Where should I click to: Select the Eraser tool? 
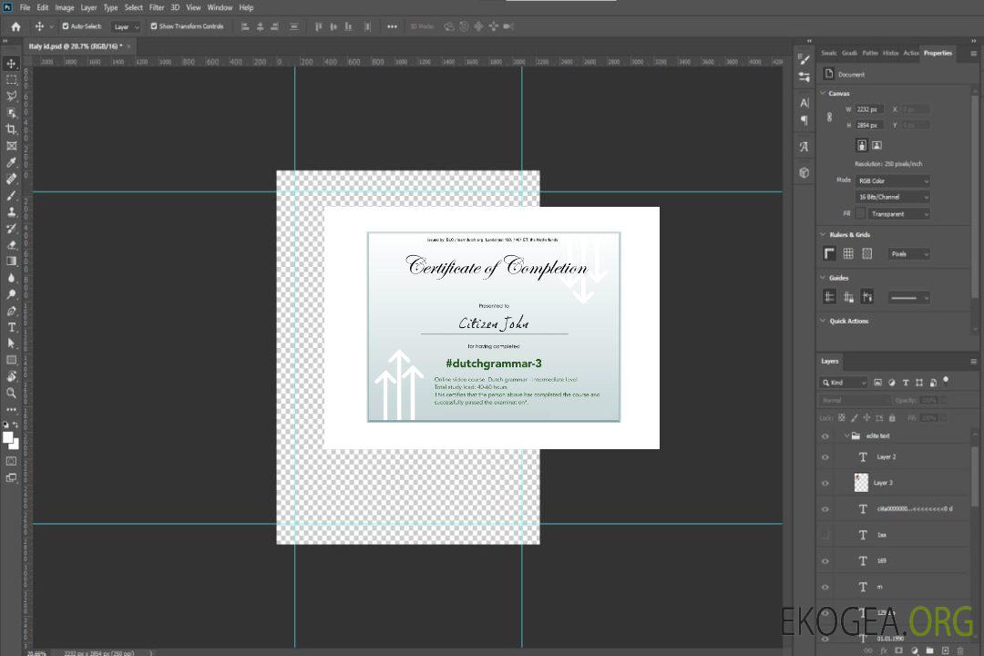[11, 244]
